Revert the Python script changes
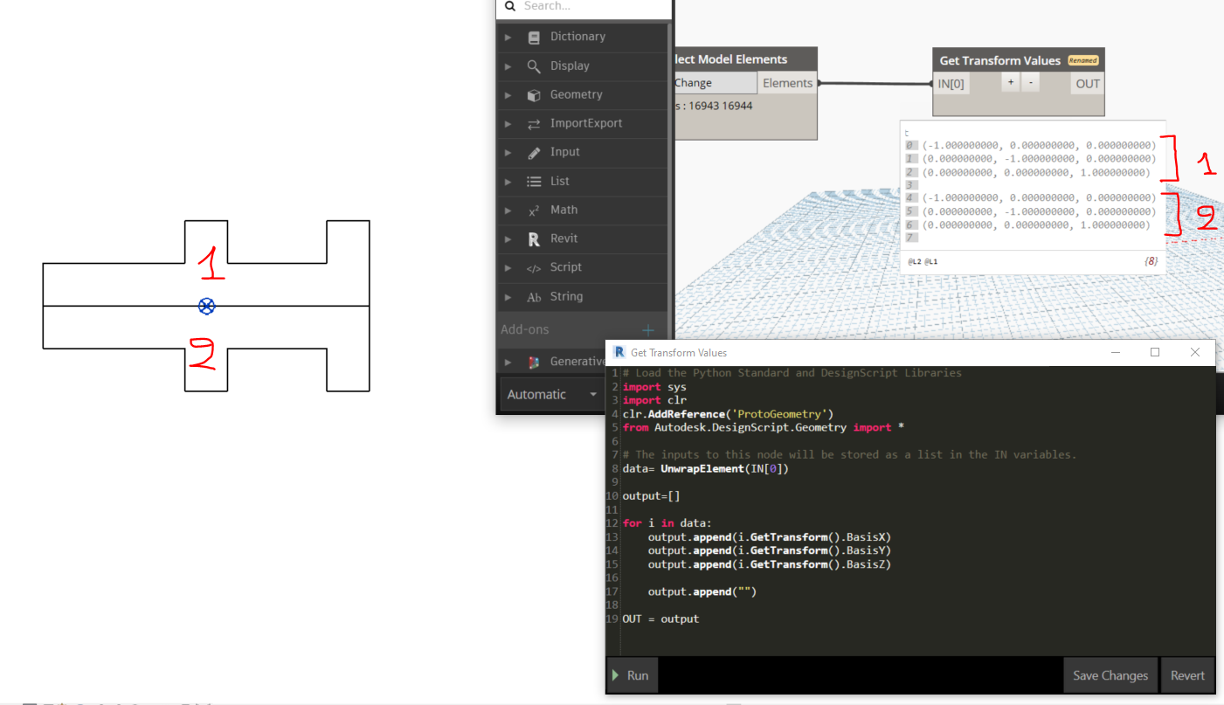Screen dimensions: 1224x705 pos(1187,675)
